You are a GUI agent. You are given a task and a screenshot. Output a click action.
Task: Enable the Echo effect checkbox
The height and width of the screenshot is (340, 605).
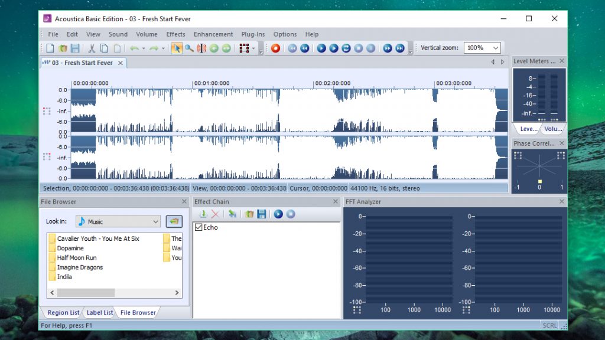point(200,227)
